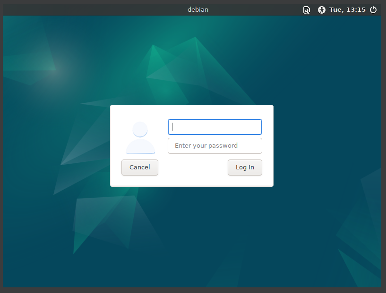Image resolution: width=386 pixels, height=293 pixels.
Task: Click the debian hostname label
Action: tap(198, 9)
